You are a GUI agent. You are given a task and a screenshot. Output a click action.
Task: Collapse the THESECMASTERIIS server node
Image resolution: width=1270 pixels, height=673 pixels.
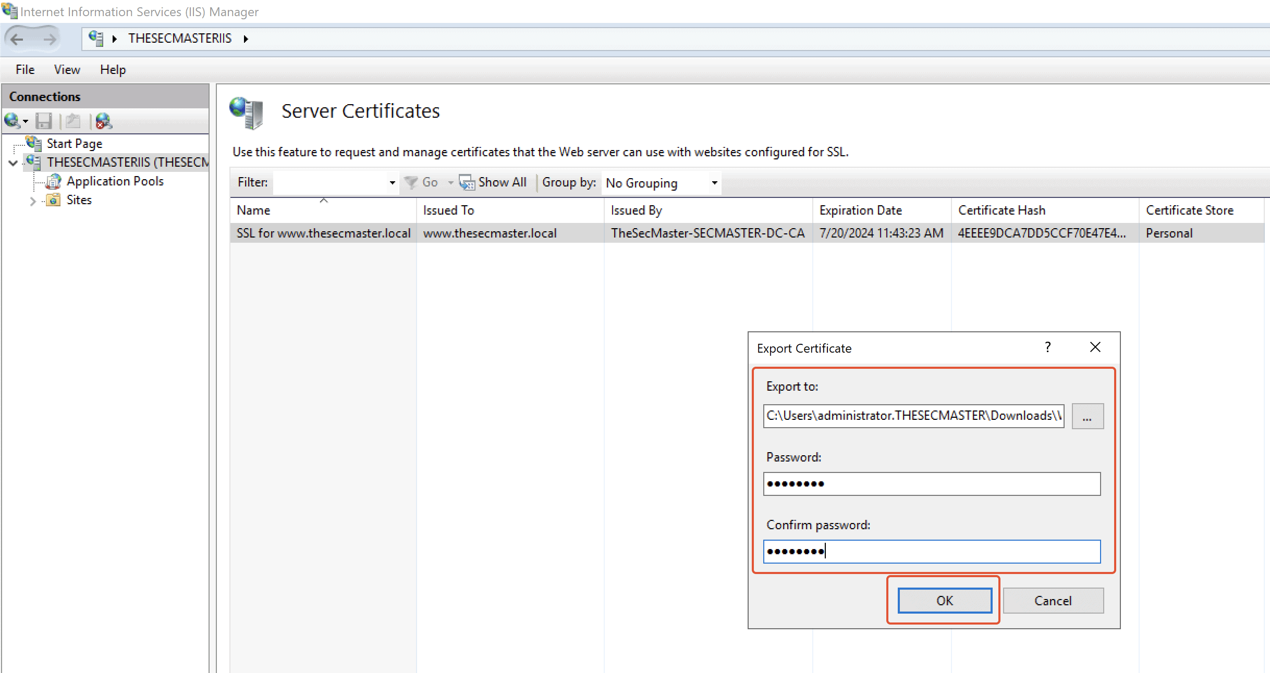[14, 163]
